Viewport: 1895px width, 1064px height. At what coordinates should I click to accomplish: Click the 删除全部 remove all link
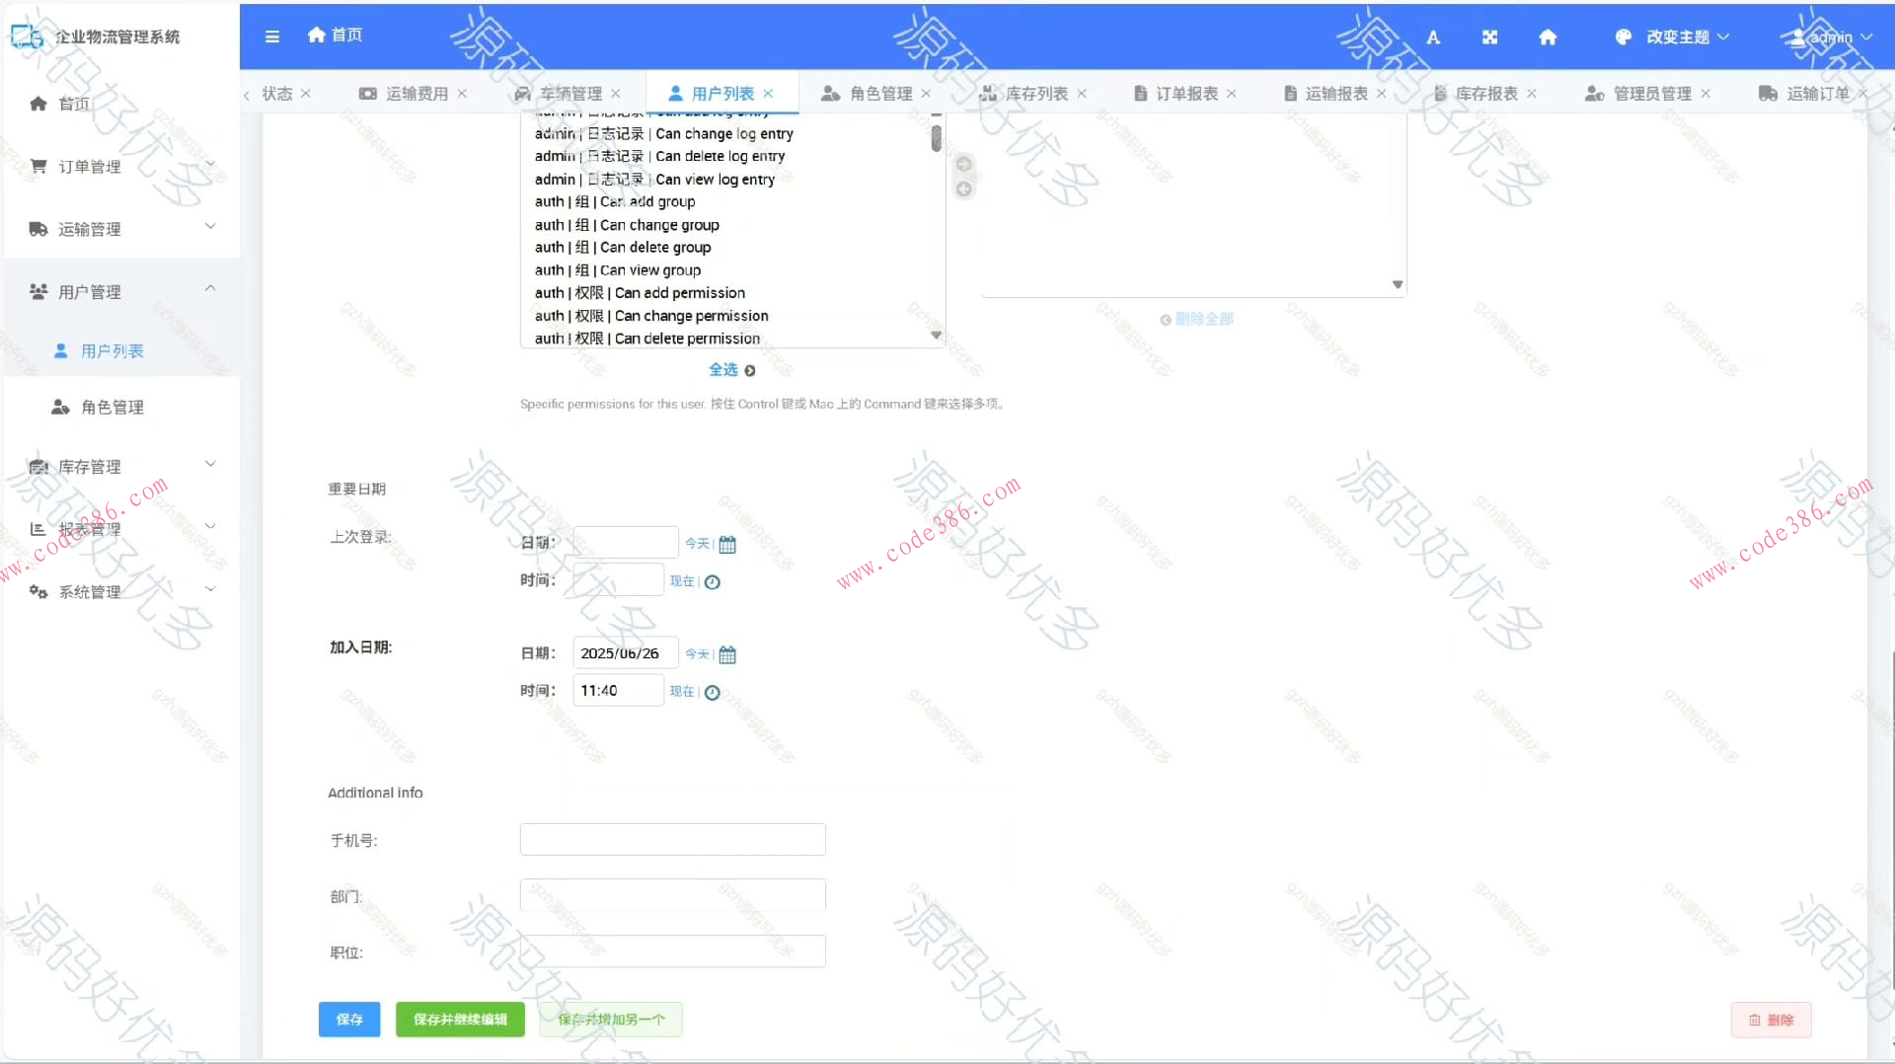tap(1196, 319)
